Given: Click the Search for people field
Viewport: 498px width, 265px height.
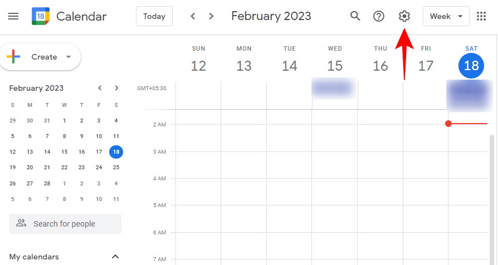Looking at the screenshot, I should pos(65,224).
